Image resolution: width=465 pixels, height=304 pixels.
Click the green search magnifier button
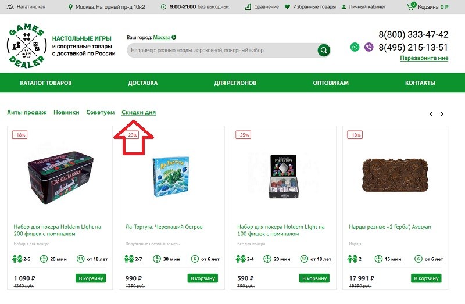[324, 51]
